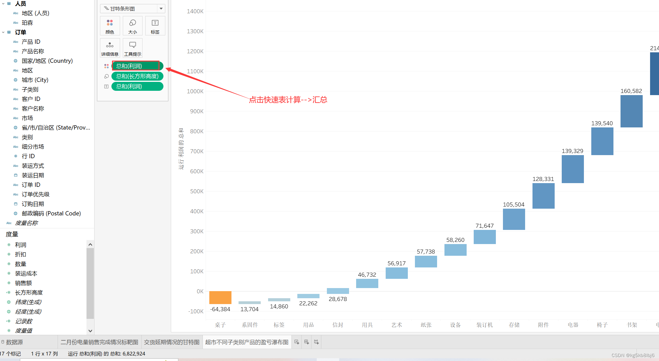Select the 细分市场 field
The width and height of the screenshot is (659, 361).
click(33, 147)
